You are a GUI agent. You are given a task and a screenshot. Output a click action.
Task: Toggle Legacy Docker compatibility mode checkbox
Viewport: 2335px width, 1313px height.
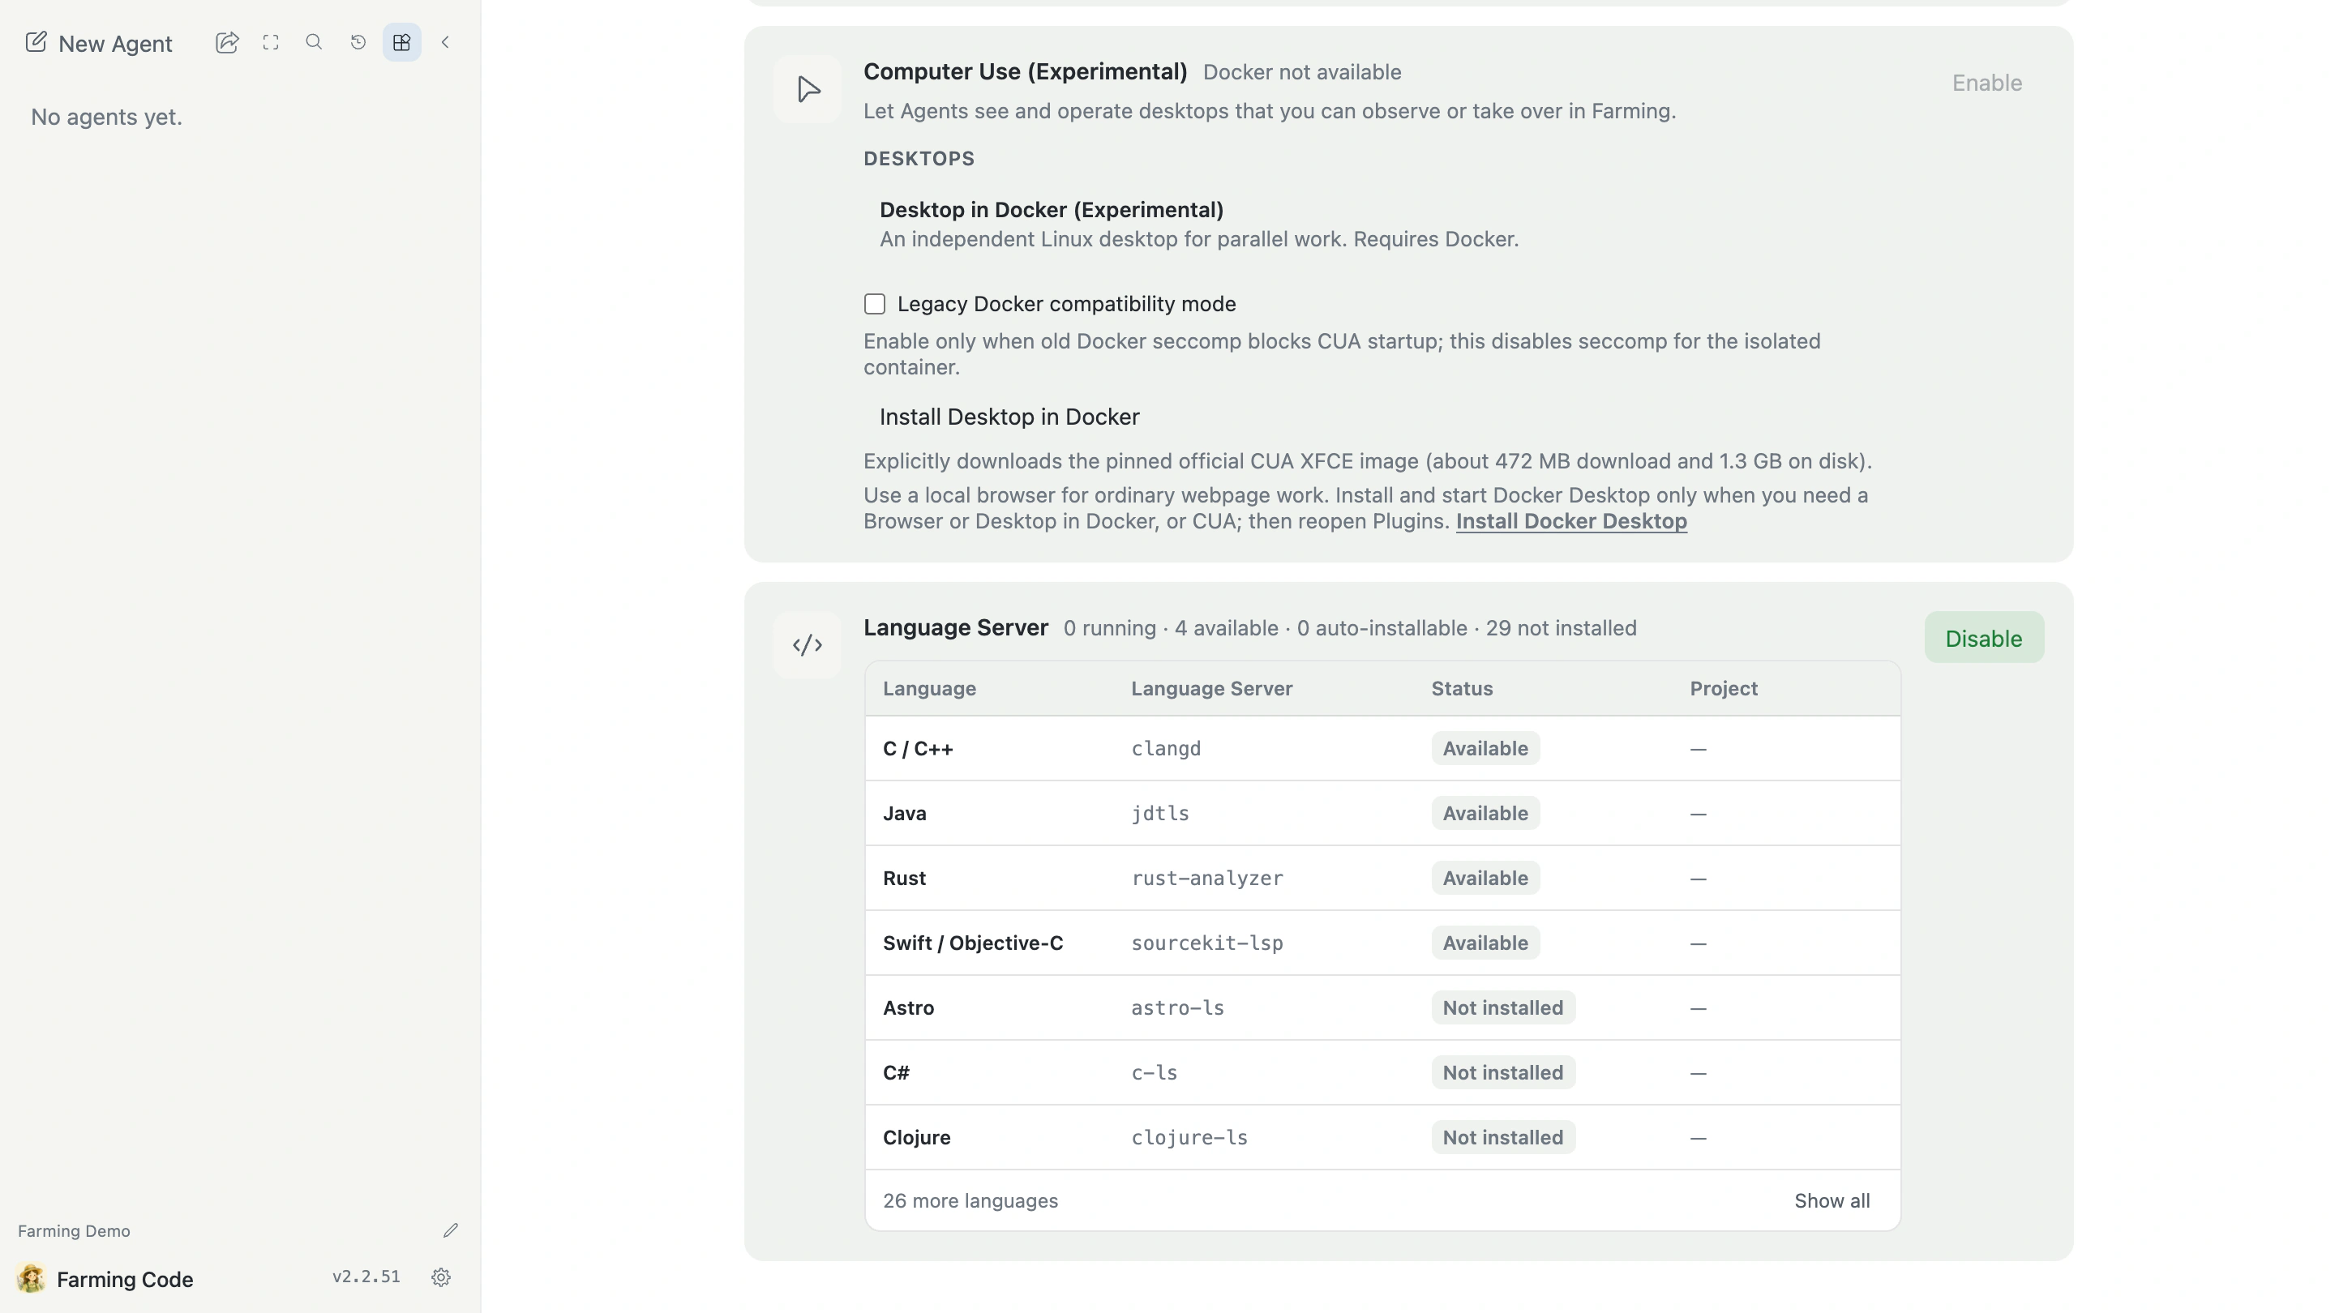(x=875, y=304)
